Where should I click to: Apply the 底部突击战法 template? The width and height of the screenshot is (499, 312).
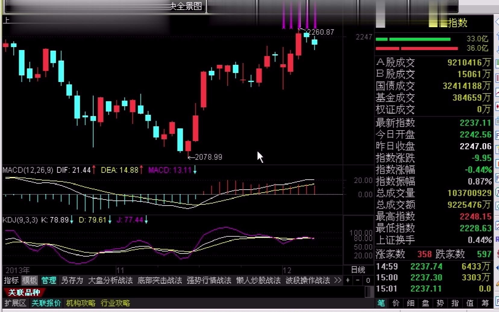pos(160,280)
